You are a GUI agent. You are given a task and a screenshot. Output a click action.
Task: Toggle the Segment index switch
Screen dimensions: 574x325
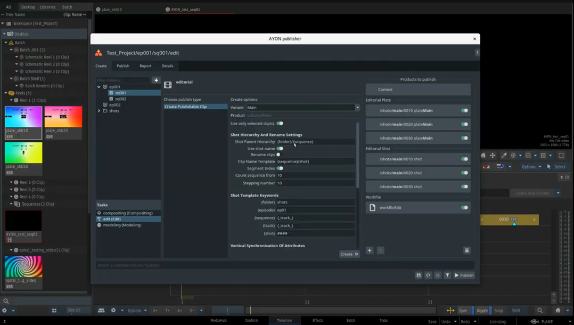point(280,168)
